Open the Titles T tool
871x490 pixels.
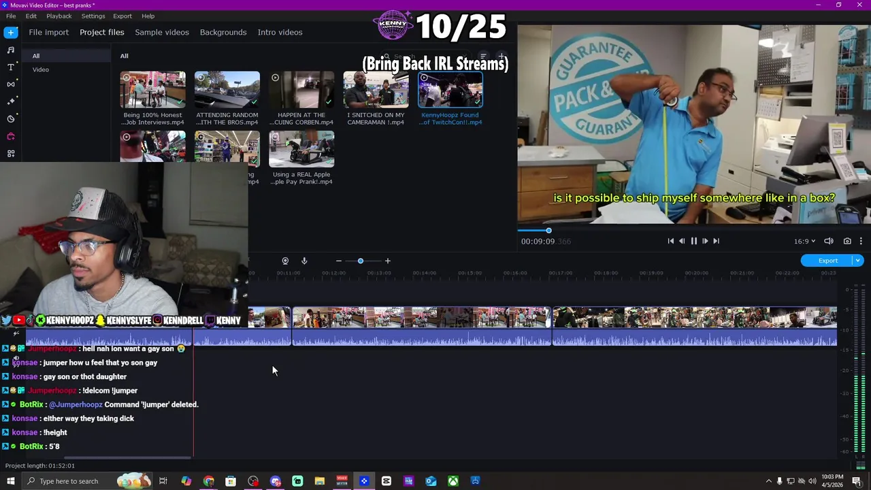click(10, 67)
